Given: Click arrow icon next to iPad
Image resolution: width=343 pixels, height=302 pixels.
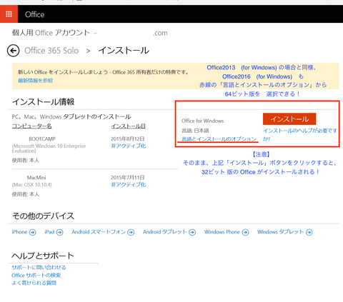Looking at the screenshot, I should coord(59,232).
